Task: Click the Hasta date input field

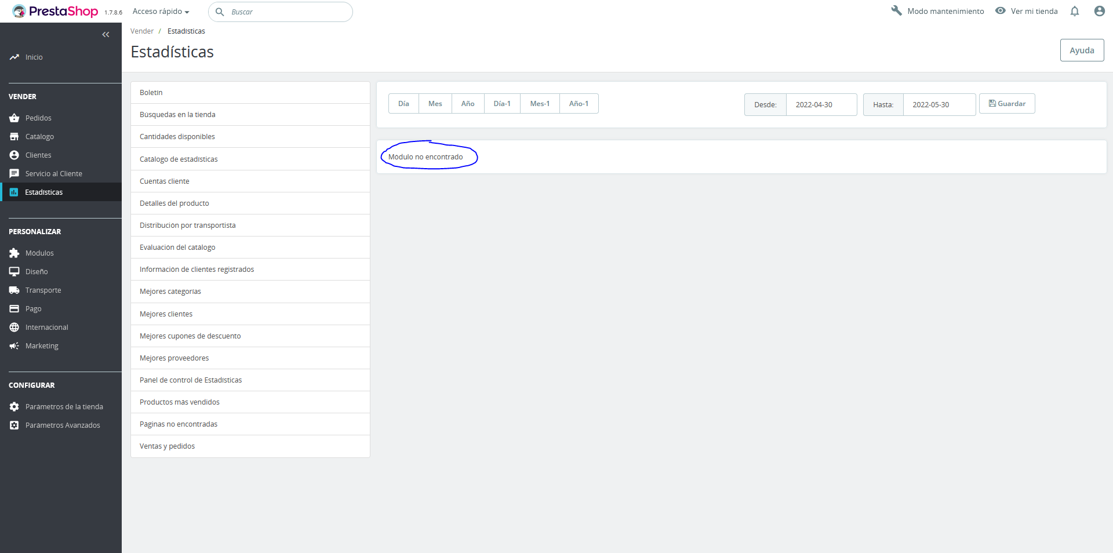Action: point(939,105)
